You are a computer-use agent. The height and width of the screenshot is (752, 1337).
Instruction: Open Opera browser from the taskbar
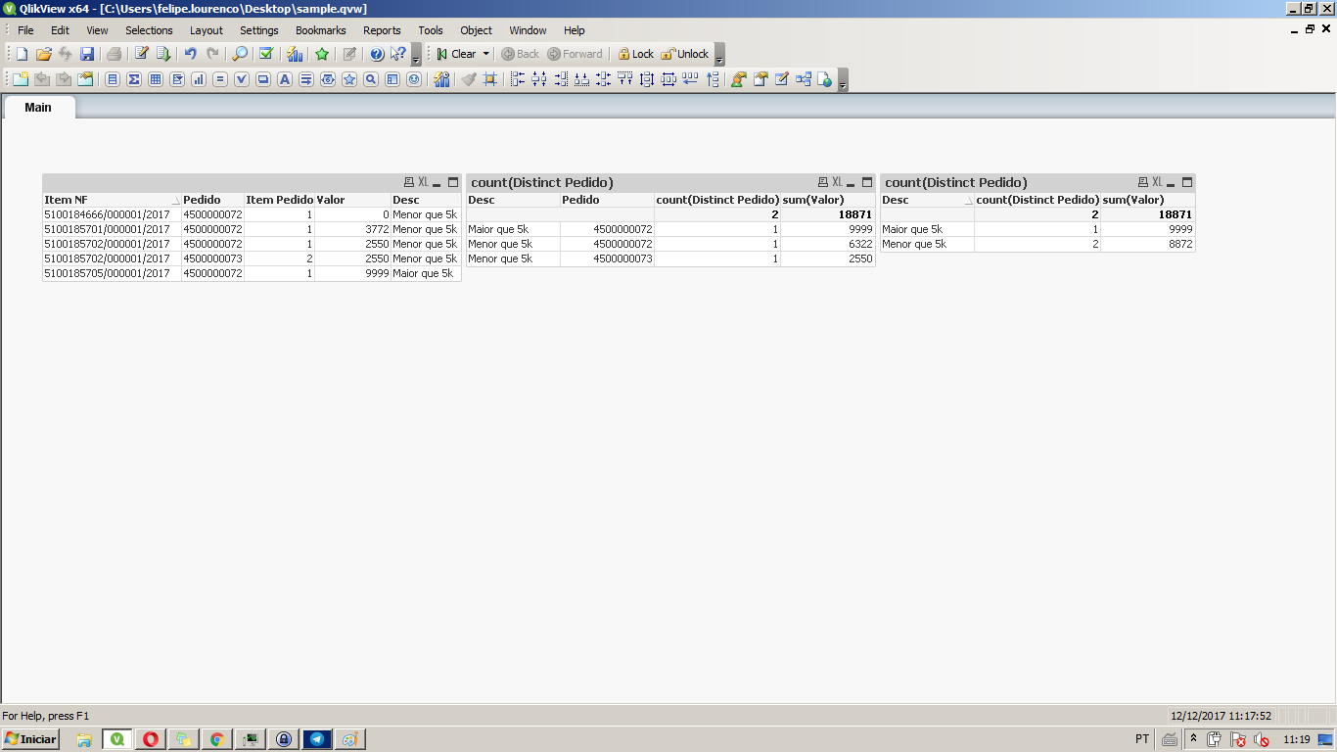pos(150,739)
